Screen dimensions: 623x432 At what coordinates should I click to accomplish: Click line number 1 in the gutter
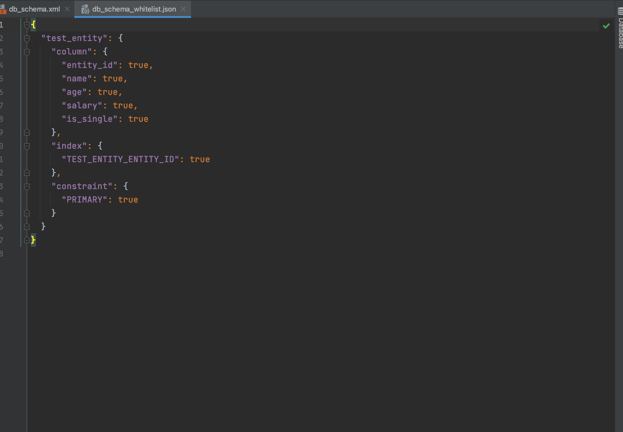pos(2,25)
